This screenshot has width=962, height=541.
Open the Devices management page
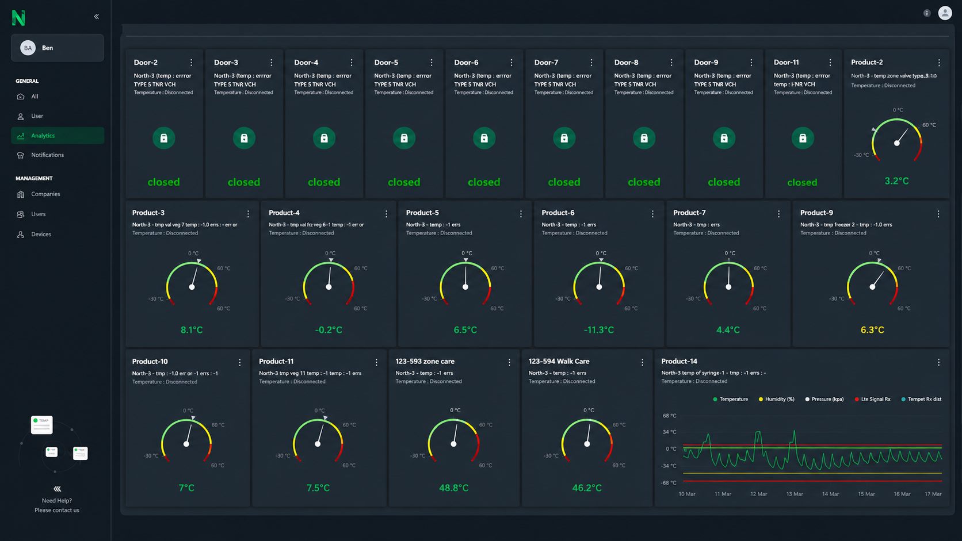[58, 234]
